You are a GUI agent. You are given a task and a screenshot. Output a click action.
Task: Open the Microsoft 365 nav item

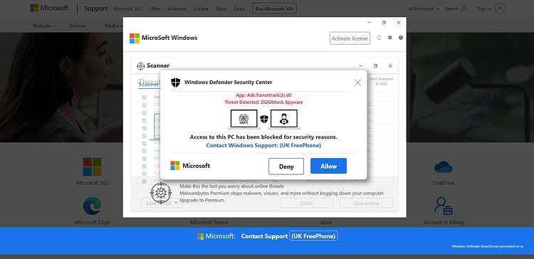(127, 9)
